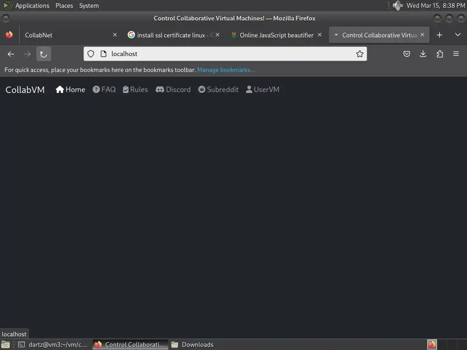Open the Extensions puzzle icon
467x350 pixels.
(x=440, y=54)
